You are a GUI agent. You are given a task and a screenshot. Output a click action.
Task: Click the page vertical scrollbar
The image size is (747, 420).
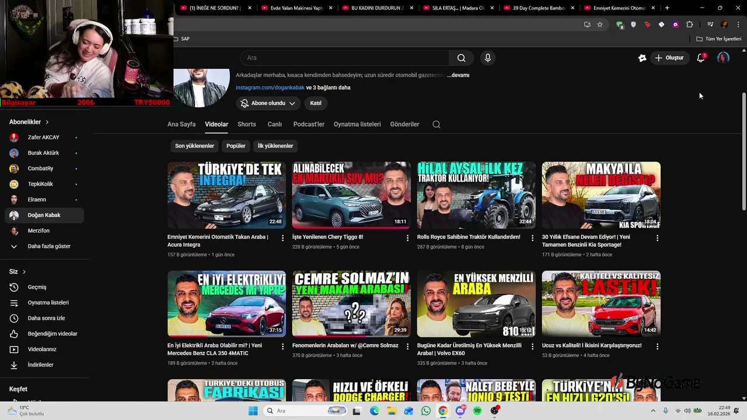coord(743,152)
